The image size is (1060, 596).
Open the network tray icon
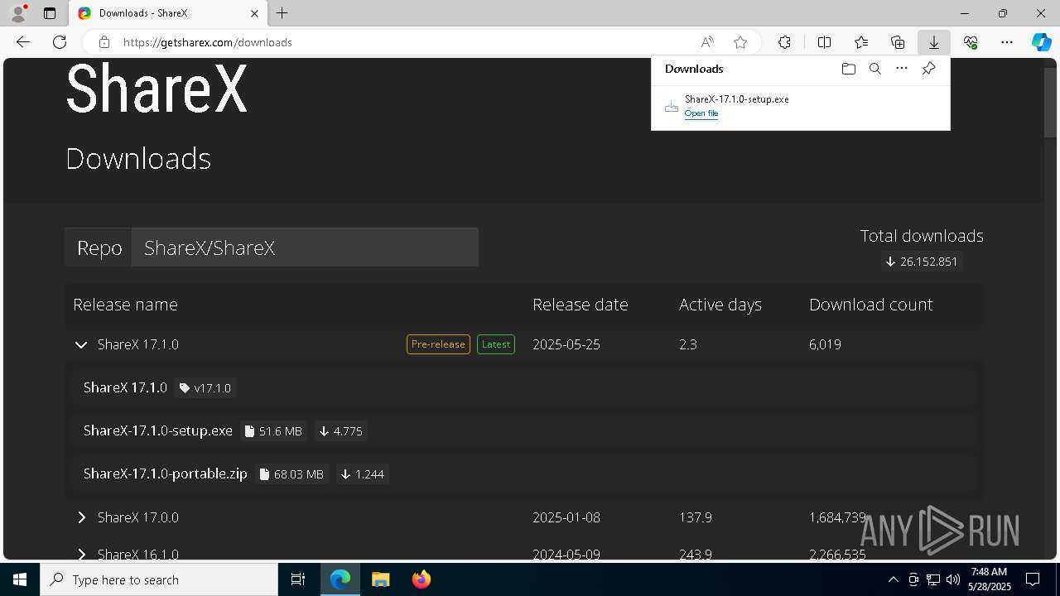tap(933, 579)
